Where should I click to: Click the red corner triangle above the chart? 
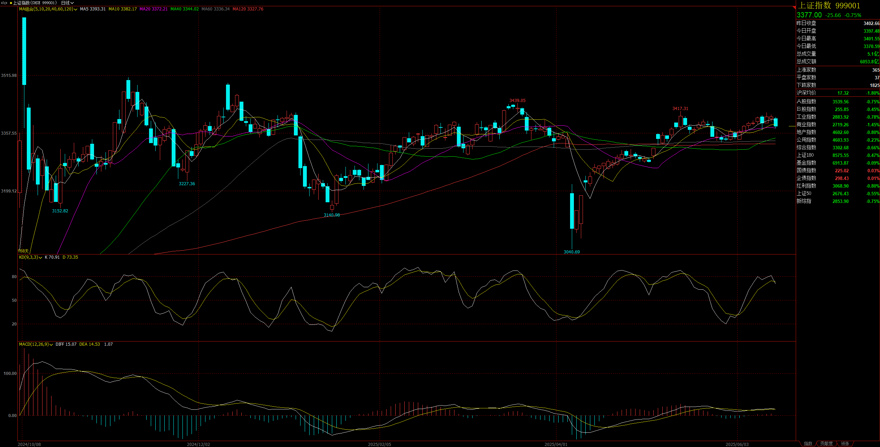(x=794, y=7)
